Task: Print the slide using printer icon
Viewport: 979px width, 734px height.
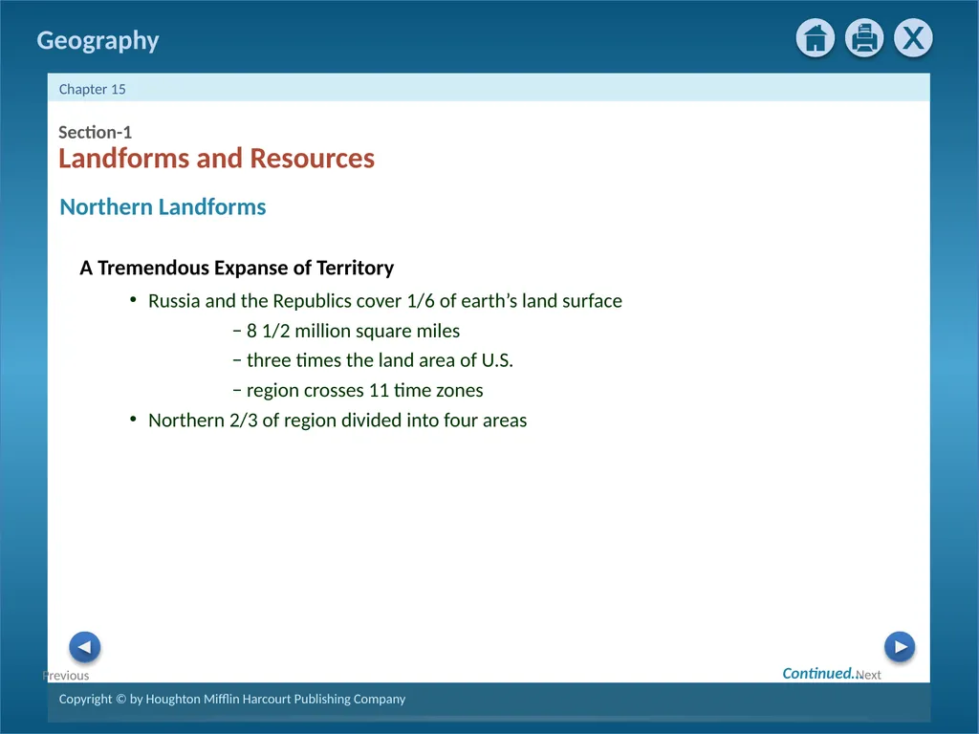Action: pos(864,38)
